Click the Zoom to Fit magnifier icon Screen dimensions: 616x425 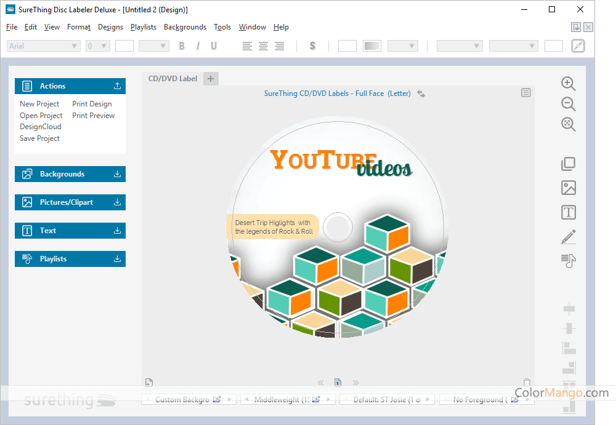(x=568, y=124)
